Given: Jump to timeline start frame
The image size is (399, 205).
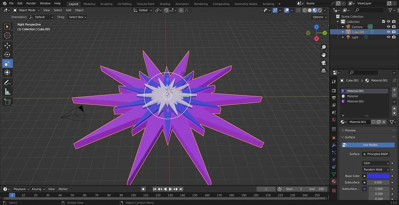Looking at the screenshot, I should point(155,189).
